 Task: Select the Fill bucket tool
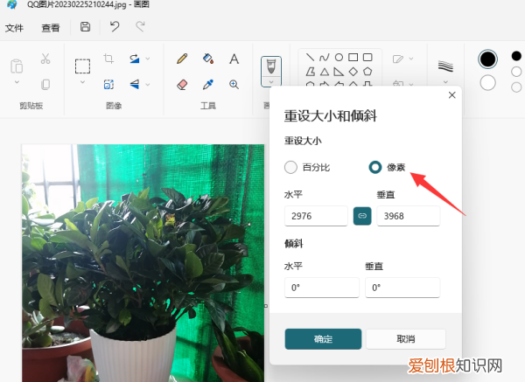click(208, 59)
